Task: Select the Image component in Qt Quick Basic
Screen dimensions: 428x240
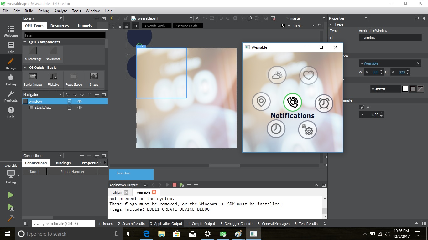Action: 94,79
